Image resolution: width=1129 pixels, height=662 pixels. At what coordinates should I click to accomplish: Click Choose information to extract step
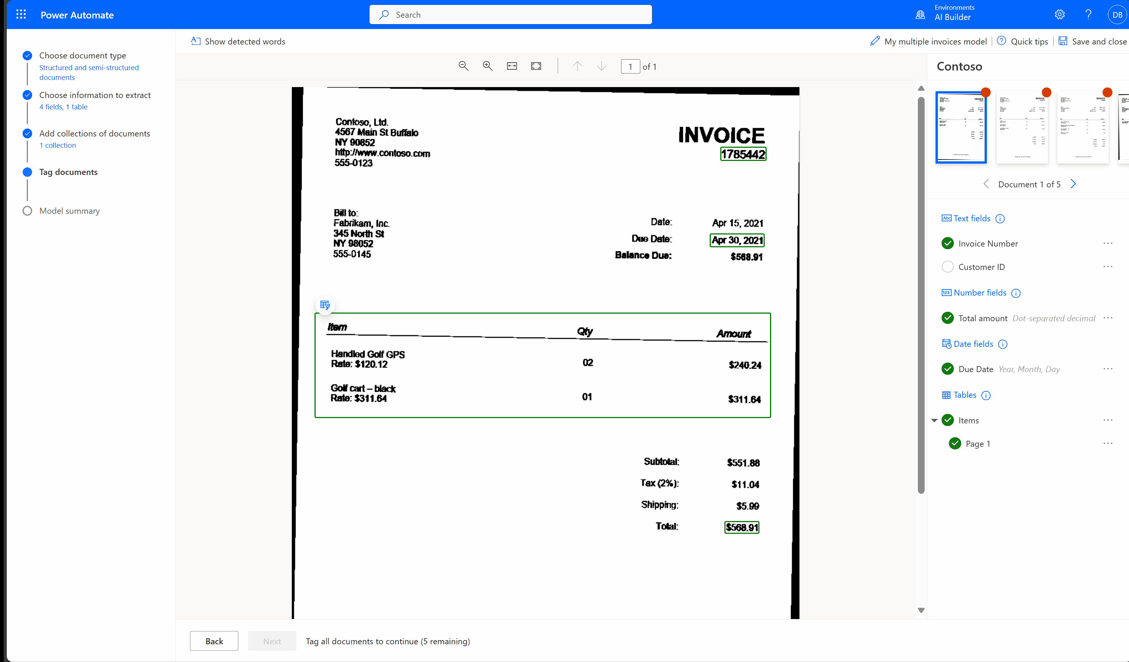point(95,95)
